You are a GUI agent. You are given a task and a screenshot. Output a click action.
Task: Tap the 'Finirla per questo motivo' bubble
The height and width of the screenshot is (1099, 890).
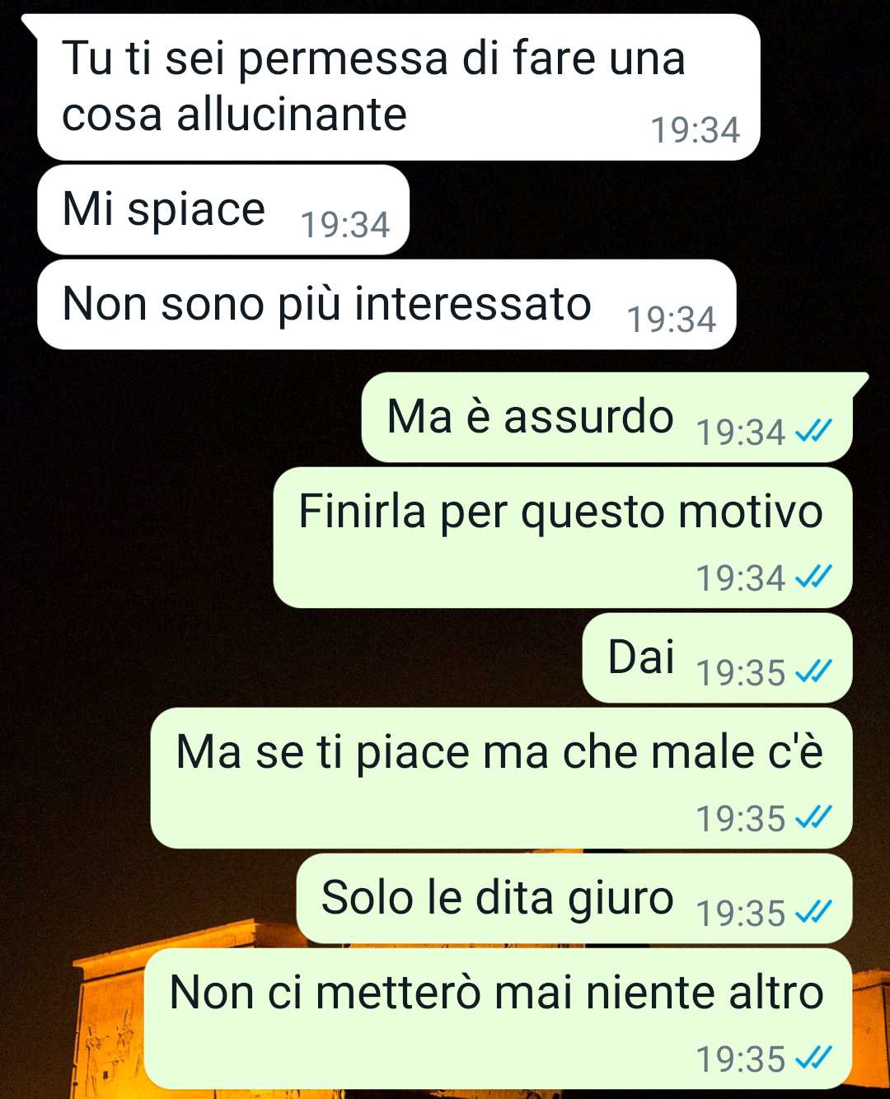tap(563, 538)
